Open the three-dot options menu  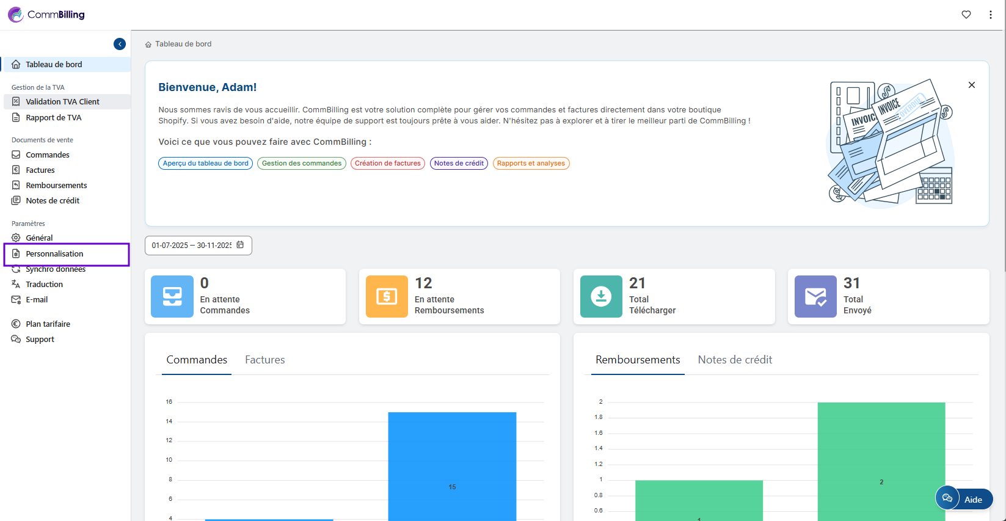991,15
